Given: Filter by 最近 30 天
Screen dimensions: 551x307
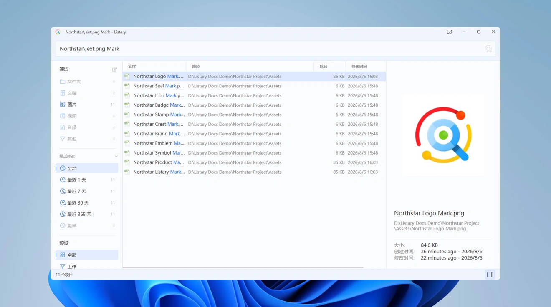Looking at the screenshot, I should 87,203.
